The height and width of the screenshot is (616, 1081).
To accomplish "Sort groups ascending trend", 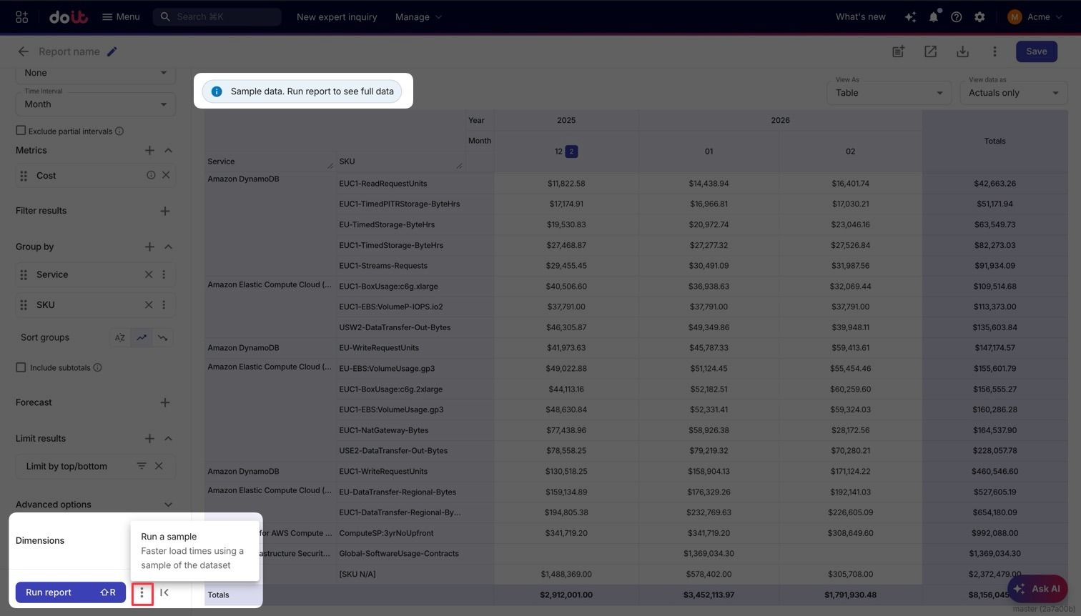I will pos(142,337).
